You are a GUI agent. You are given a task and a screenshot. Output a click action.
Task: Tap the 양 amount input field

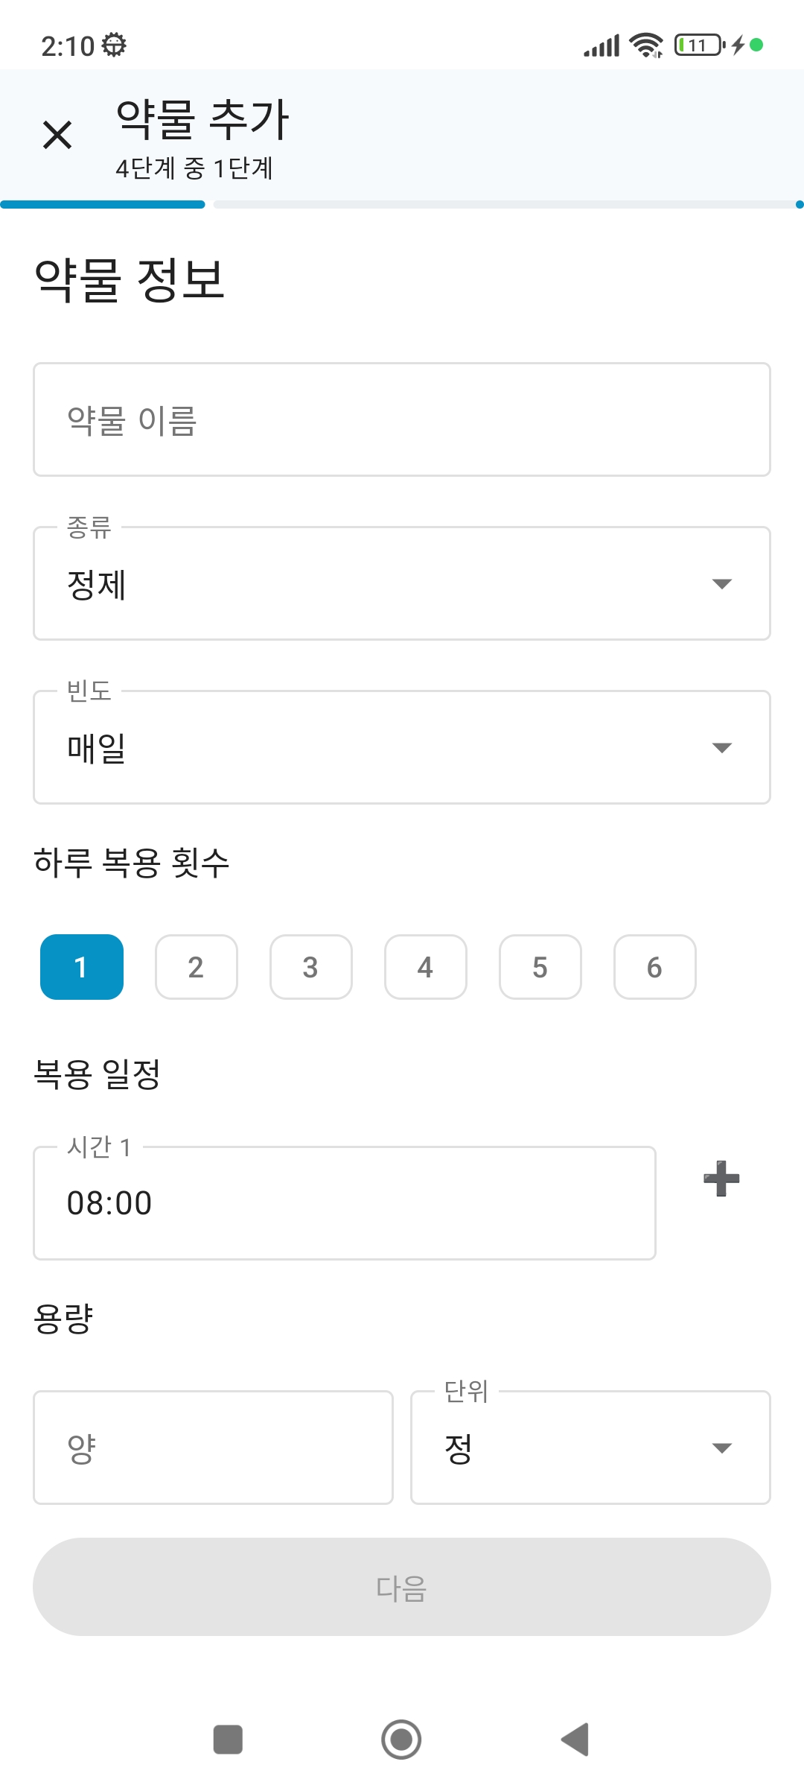213,1448
